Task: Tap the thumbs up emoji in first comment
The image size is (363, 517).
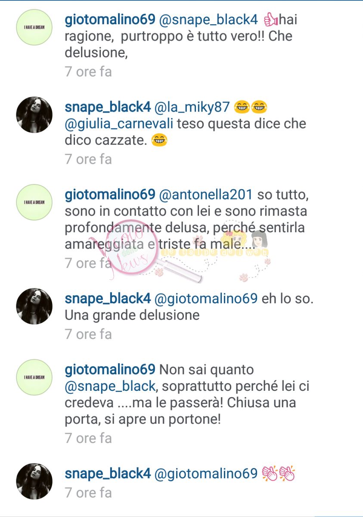Action: click(269, 19)
